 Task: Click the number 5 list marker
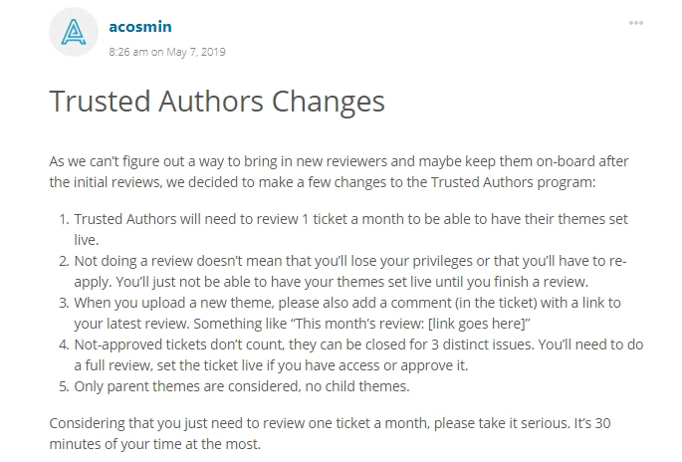(64, 386)
